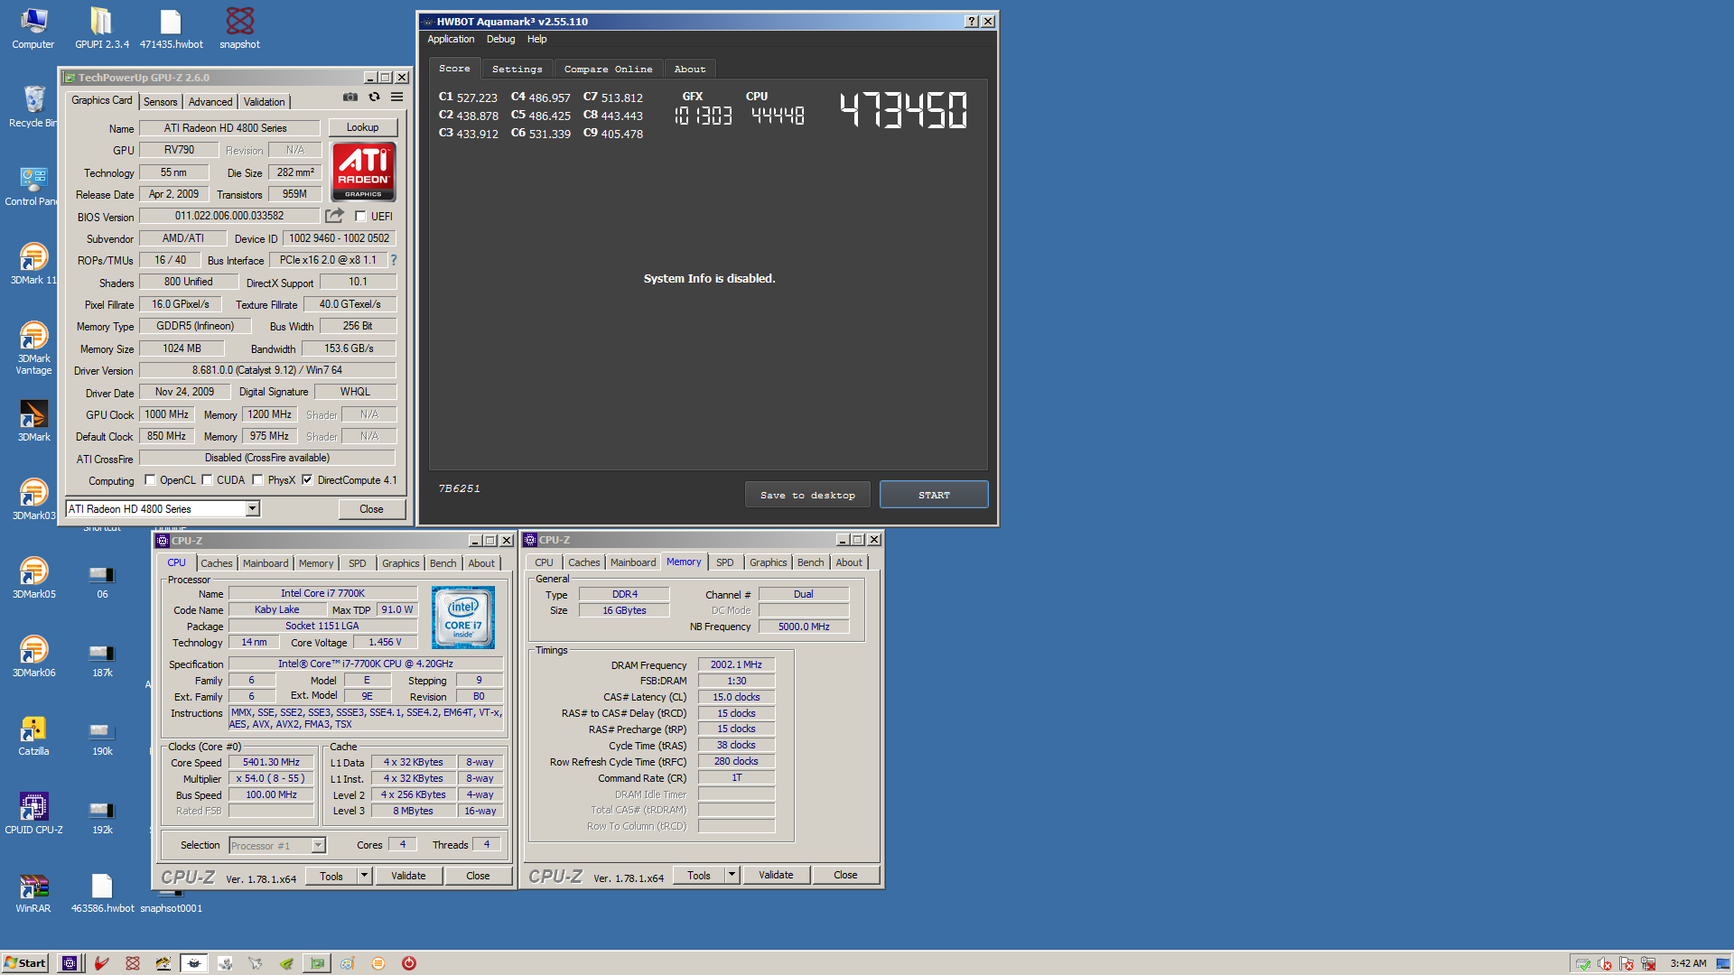Toggle the PhysX checkbox

tap(257, 480)
